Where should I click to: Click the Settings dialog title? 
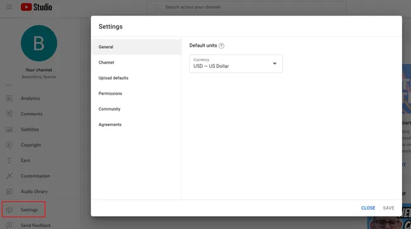click(111, 26)
